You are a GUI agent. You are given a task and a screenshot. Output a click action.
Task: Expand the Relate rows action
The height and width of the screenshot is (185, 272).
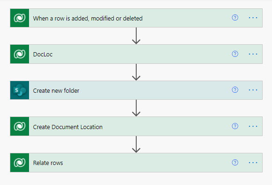[x=136, y=163]
